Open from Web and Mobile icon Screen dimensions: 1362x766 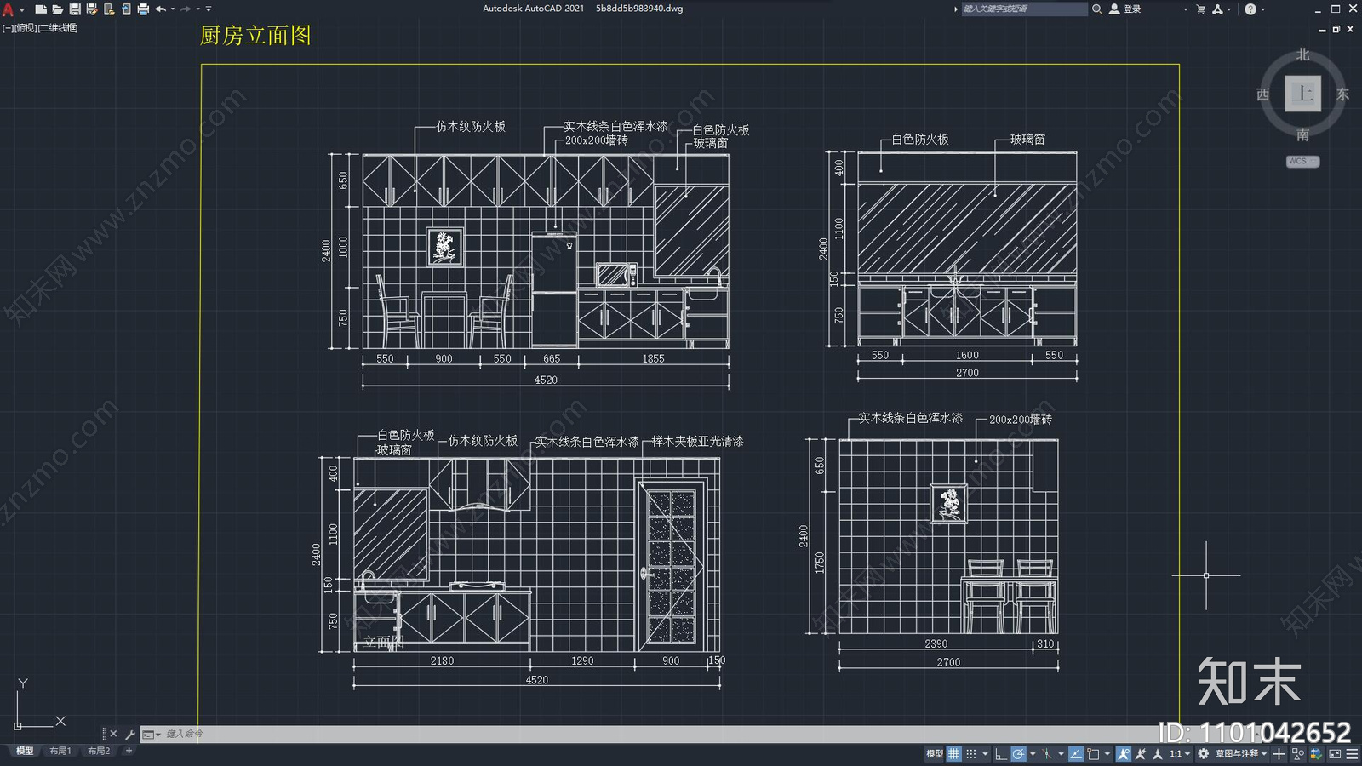click(x=109, y=9)
